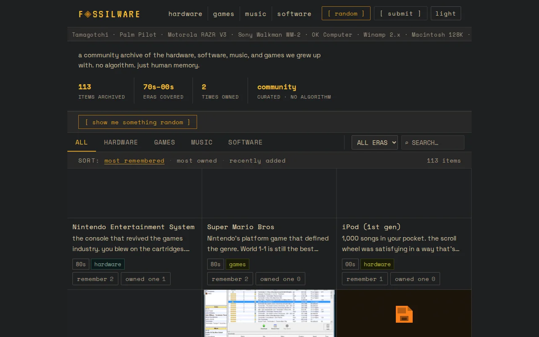Open iPod (1st gen) card title
This screenshot has width=539, height=337.
[371, 227]
